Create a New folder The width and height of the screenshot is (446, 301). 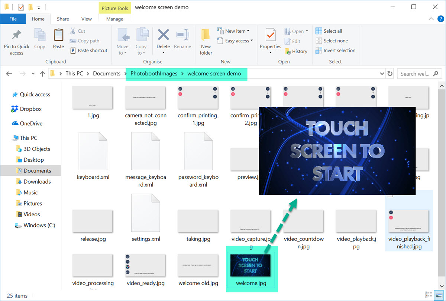(206, 42)
